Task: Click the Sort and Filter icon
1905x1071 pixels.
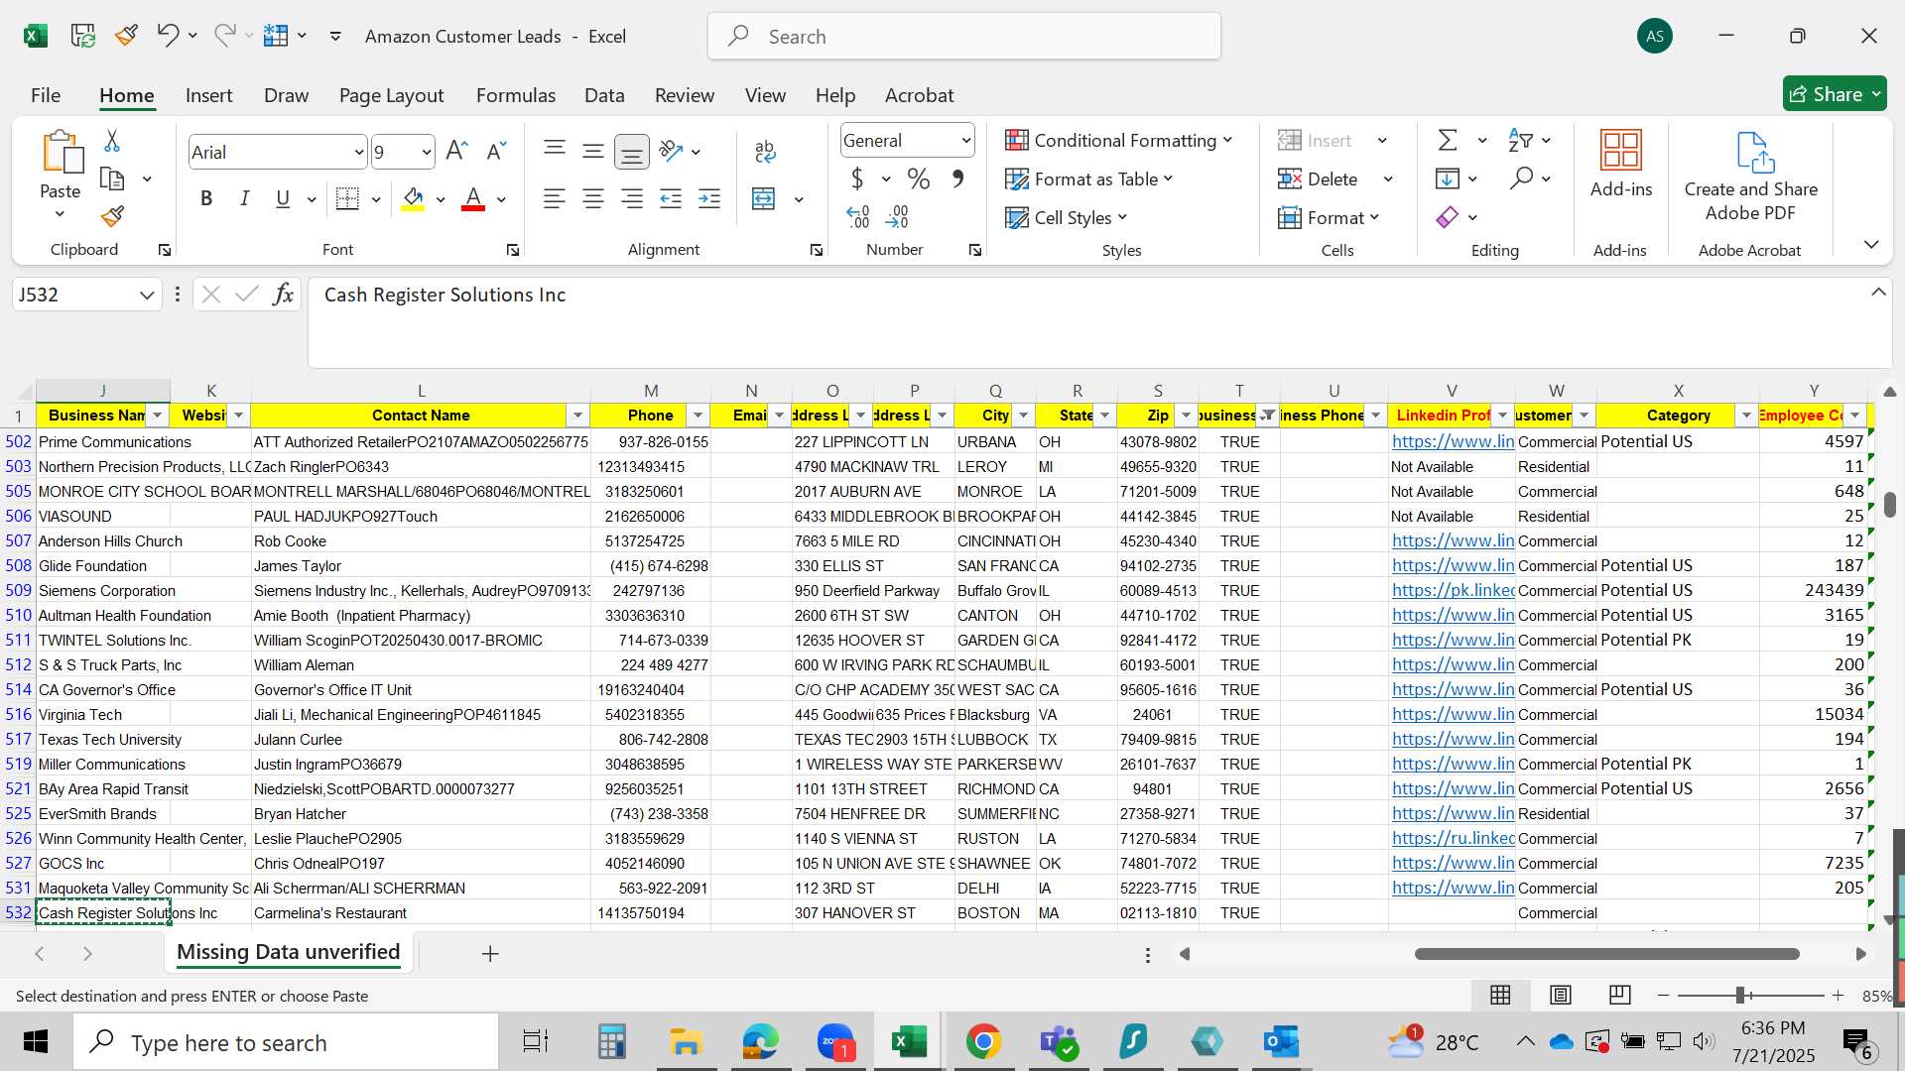Action: [x=1520, y=140]
